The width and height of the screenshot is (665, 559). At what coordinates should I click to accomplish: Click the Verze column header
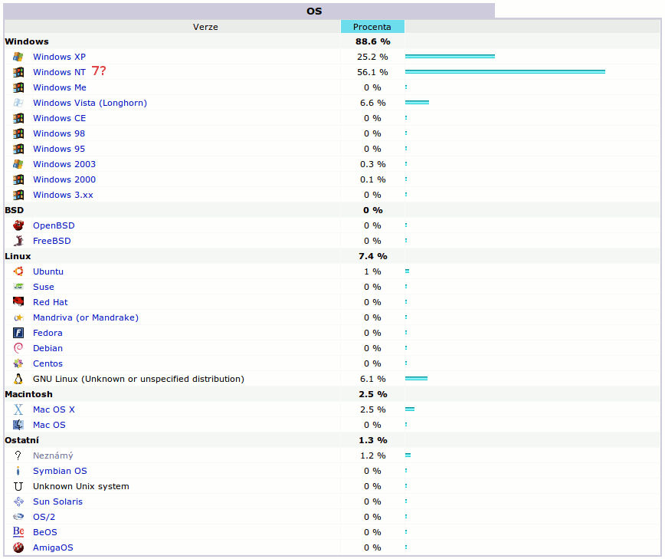(x=205, y=27)
